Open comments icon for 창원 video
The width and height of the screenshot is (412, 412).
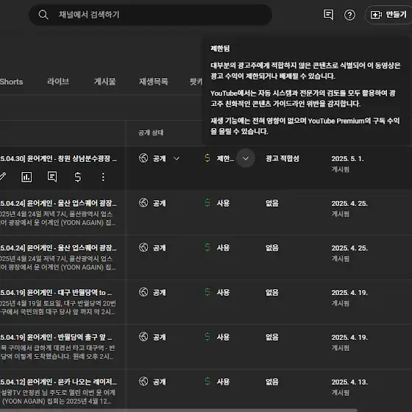[x=52, y=177]
